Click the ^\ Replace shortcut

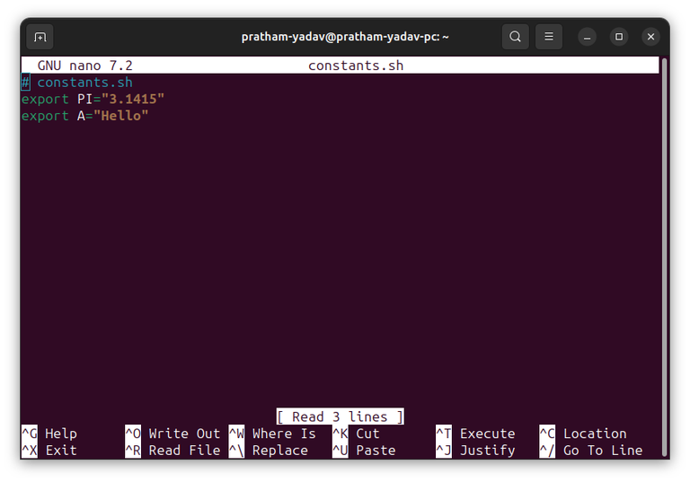(269, 451)
